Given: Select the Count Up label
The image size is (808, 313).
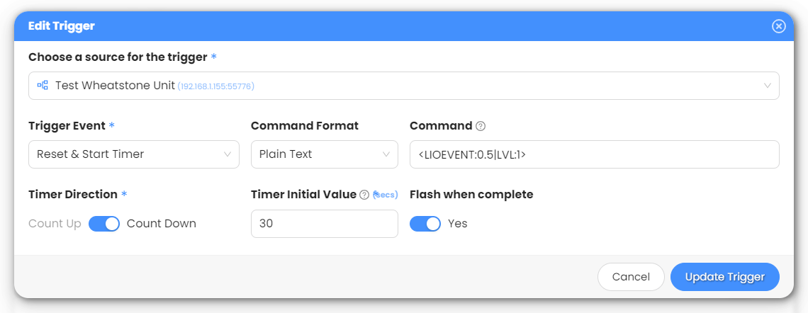Looking at the screenshot, I should [55, 224].
